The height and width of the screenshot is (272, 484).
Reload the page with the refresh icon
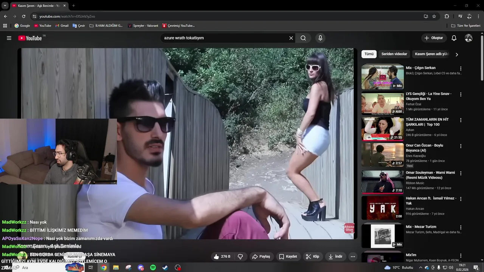point(23,16)
